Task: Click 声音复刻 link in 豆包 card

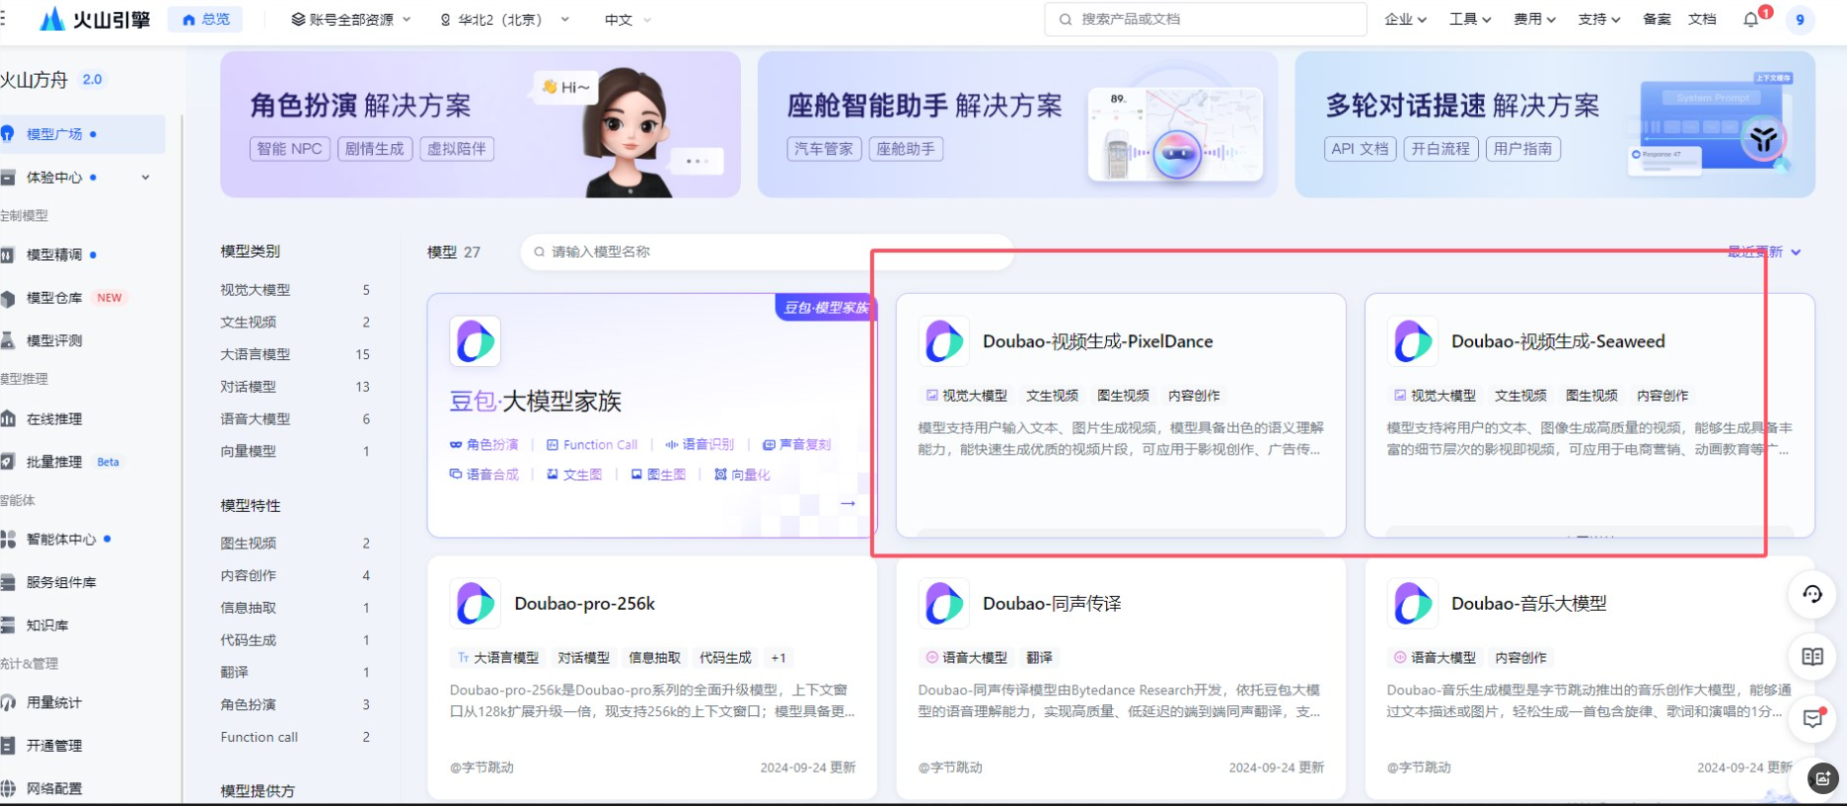Action: (x=796, y=445)
